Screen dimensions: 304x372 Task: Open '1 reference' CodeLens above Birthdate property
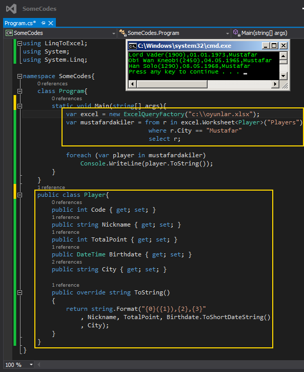[66, 247]
